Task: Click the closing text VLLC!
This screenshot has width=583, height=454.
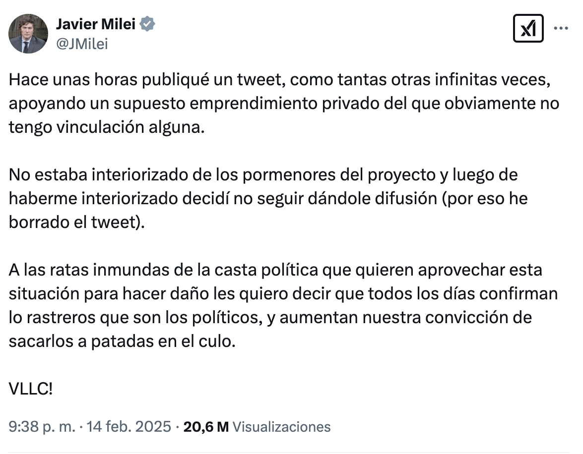Action: coord(31,389)
